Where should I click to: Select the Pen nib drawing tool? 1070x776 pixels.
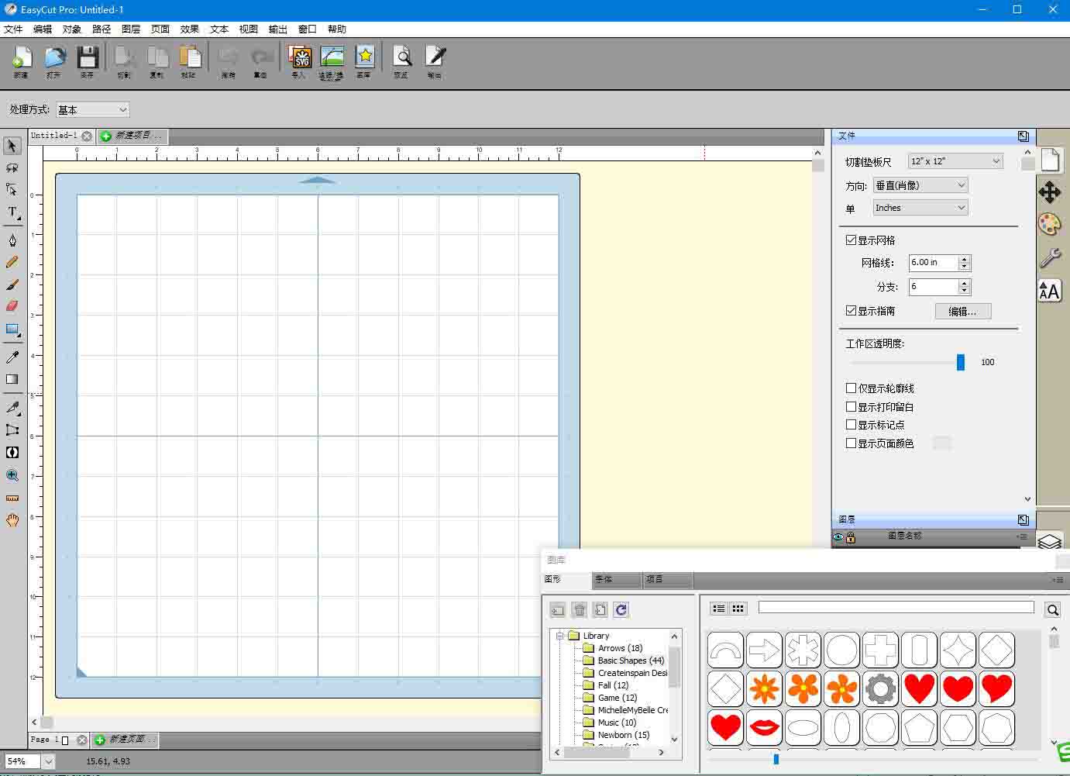[x=12, y=240]
